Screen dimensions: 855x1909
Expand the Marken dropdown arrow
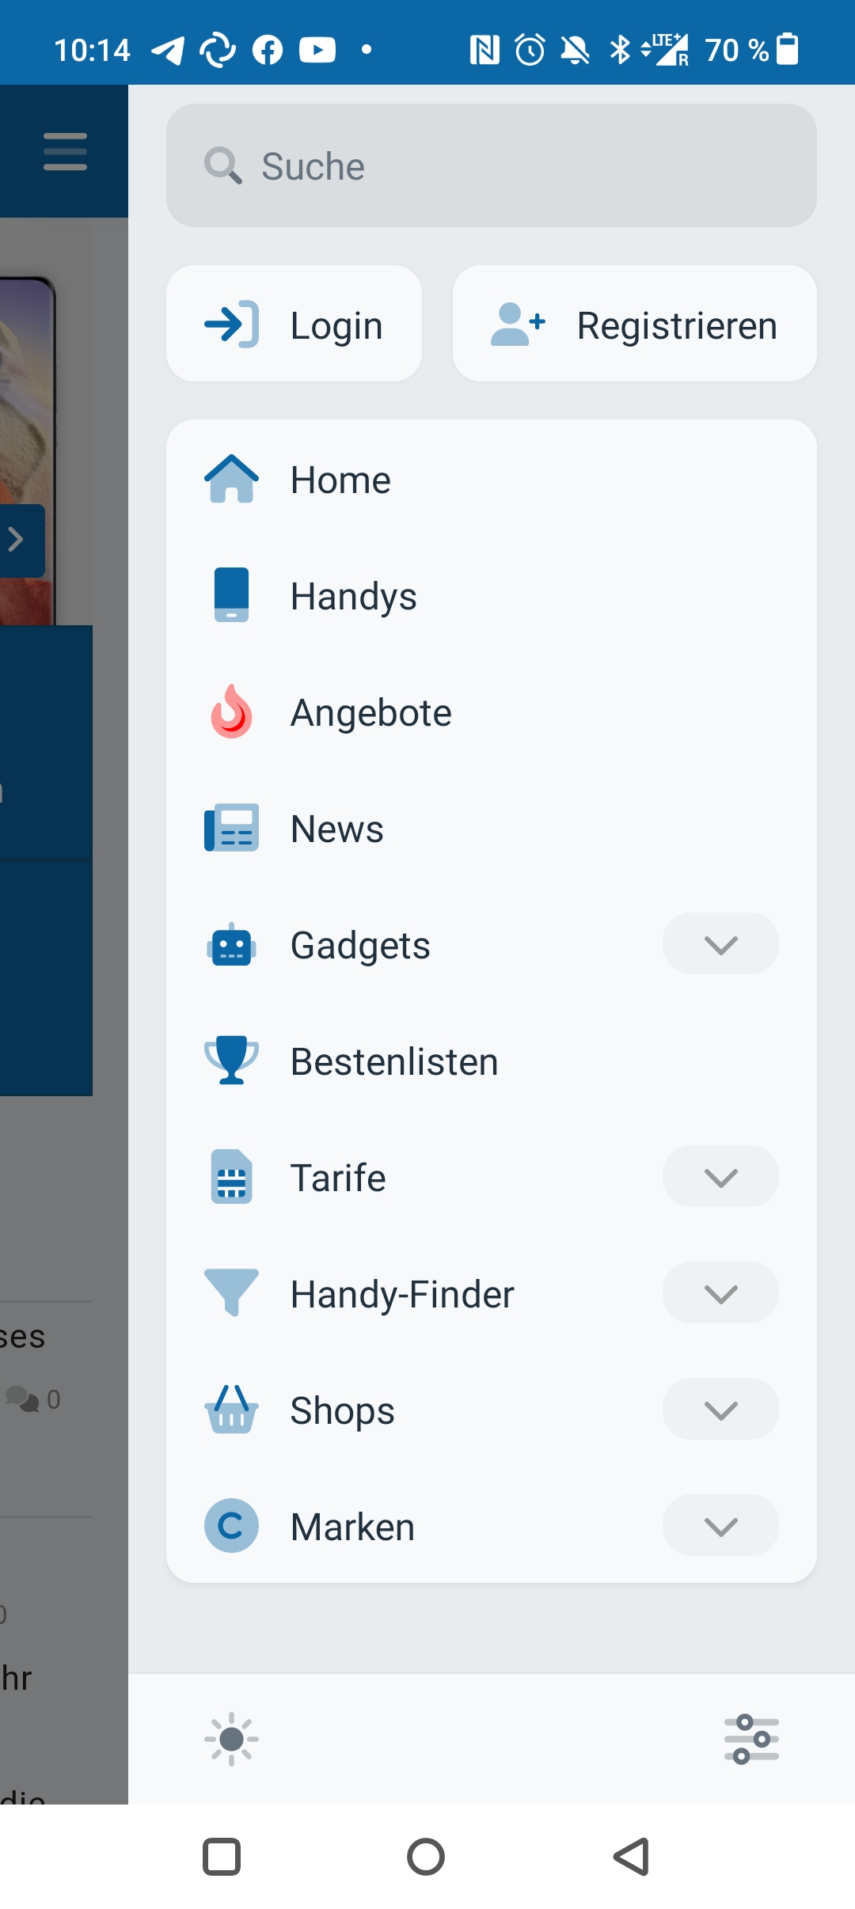720,1525
